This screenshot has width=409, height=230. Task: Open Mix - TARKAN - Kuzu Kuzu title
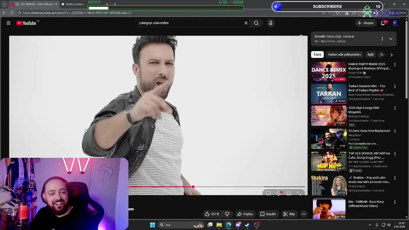[x=366, y=204]
